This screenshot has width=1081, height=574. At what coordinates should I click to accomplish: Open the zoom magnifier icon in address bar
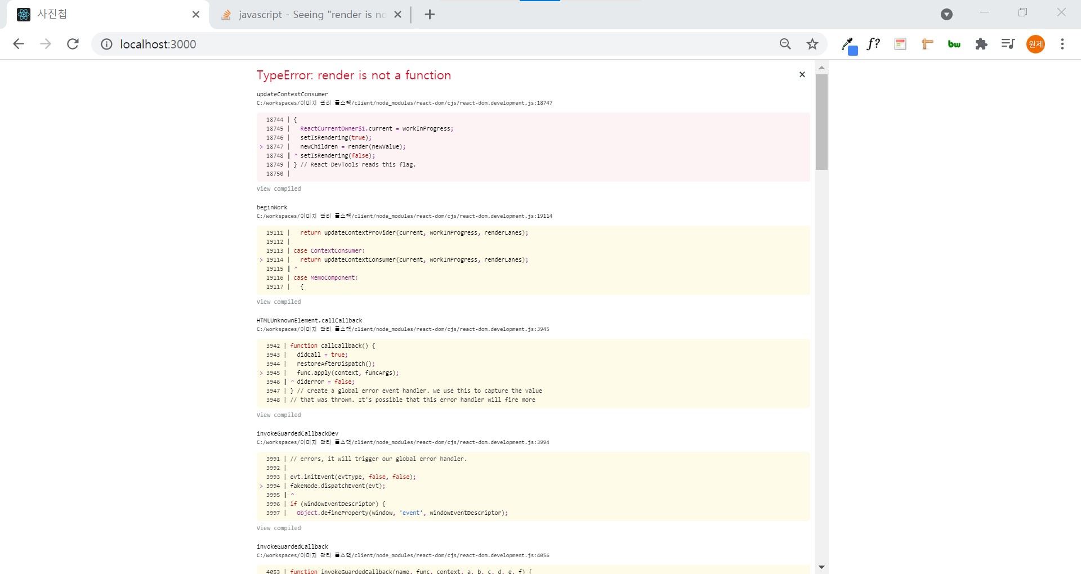point(785,44)
